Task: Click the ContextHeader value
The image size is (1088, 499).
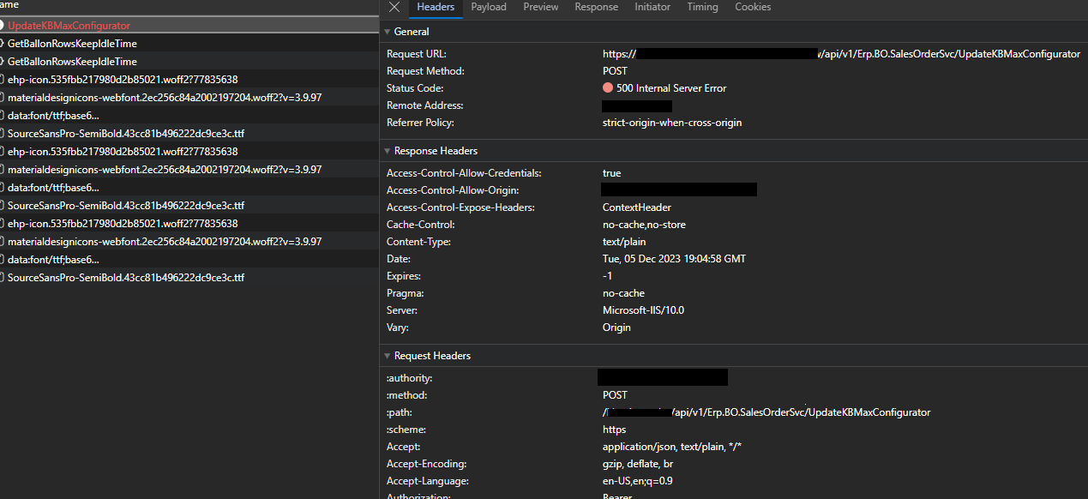Action: click(637, 207)
